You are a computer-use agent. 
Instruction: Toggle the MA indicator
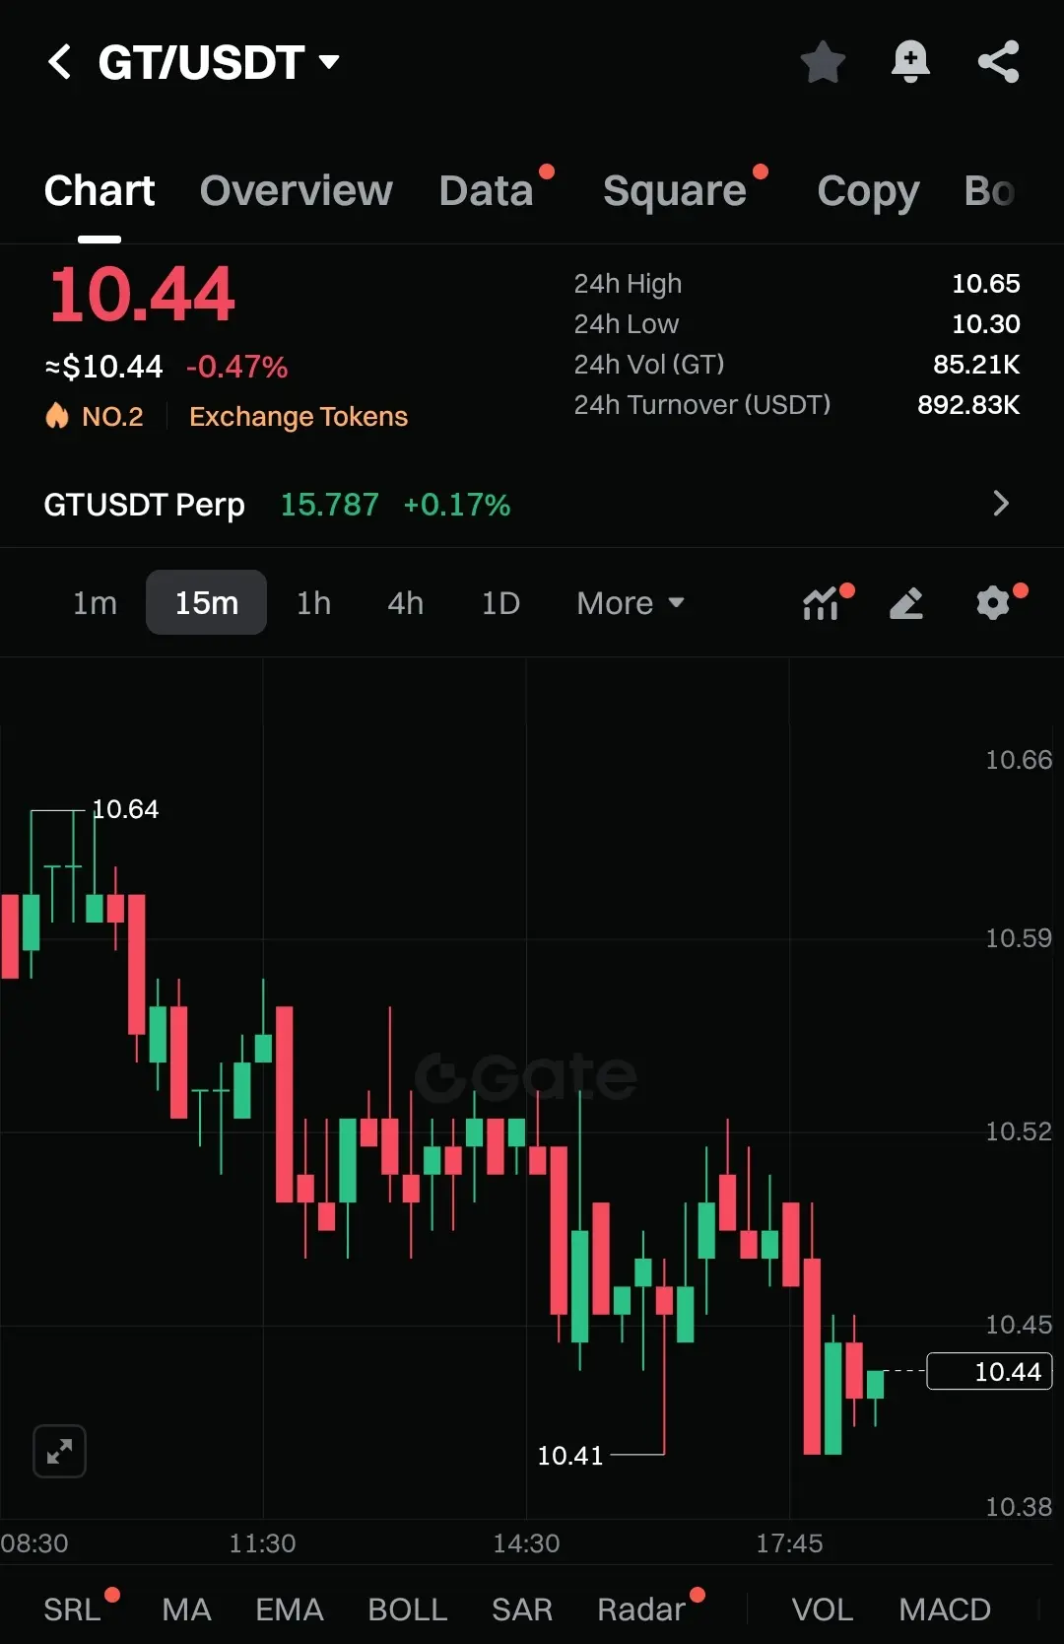coord(186,1610)
